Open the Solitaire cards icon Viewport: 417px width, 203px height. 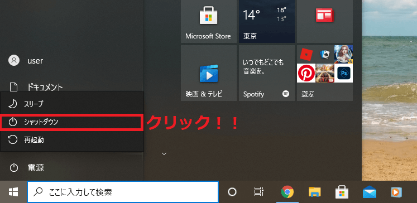point(325,55)
